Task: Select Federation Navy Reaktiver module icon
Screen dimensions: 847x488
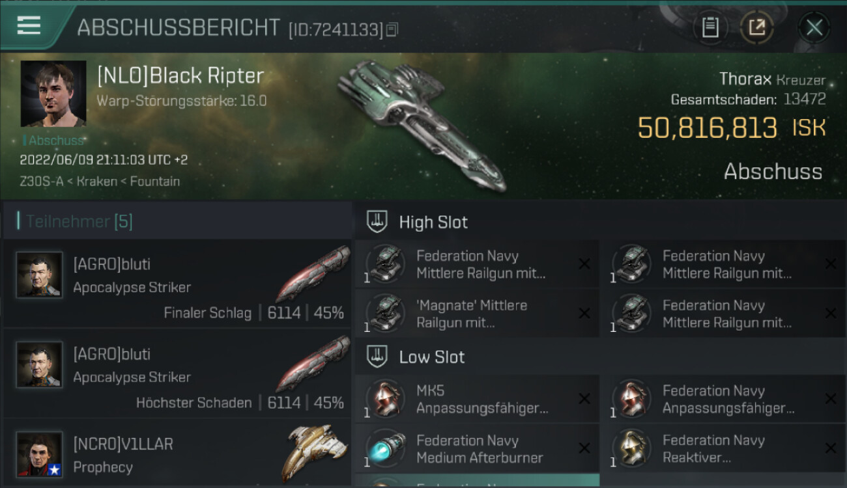Action: (x=632, y=448)
